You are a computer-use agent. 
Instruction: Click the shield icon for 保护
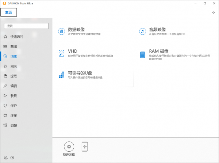click(x=5, y=106)
